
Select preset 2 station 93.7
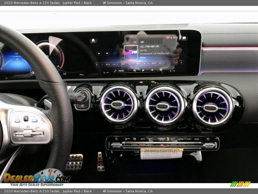pos(123,64)
